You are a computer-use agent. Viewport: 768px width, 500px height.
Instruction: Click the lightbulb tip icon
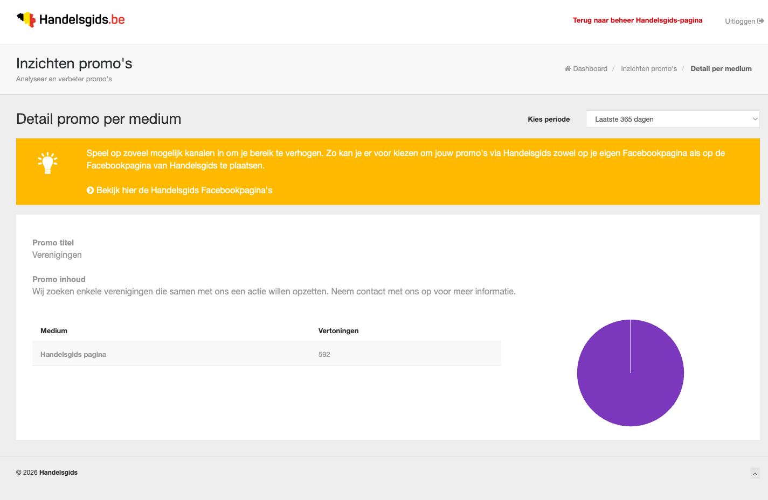(x=48, y=163)
